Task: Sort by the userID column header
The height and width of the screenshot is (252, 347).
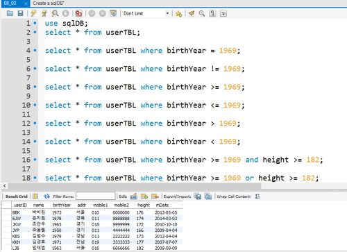Action: point(20,205)
